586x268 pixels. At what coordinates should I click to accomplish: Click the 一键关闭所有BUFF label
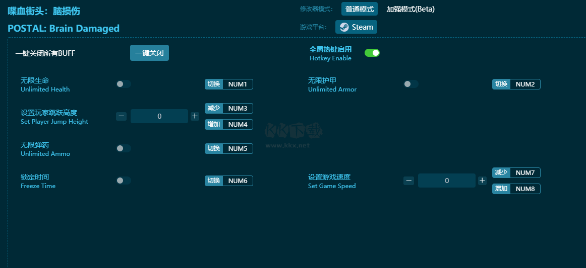45,53
